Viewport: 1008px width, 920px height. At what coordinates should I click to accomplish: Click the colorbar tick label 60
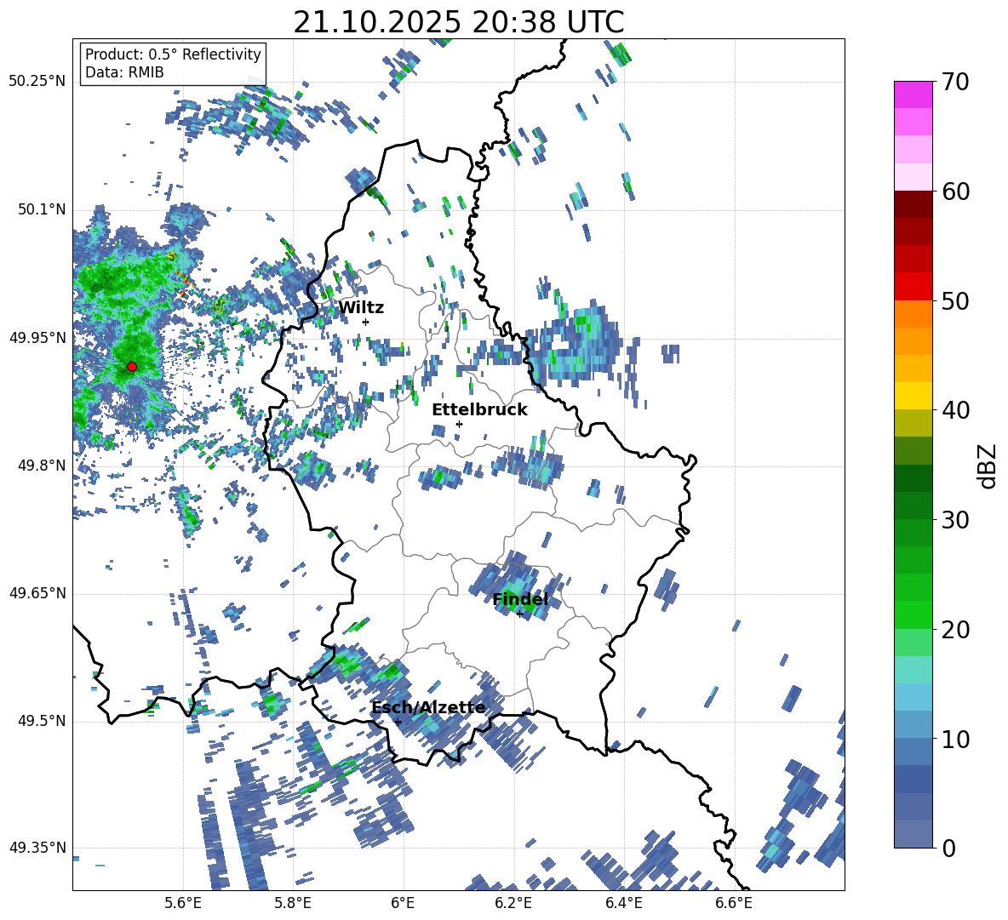point(956,191)
